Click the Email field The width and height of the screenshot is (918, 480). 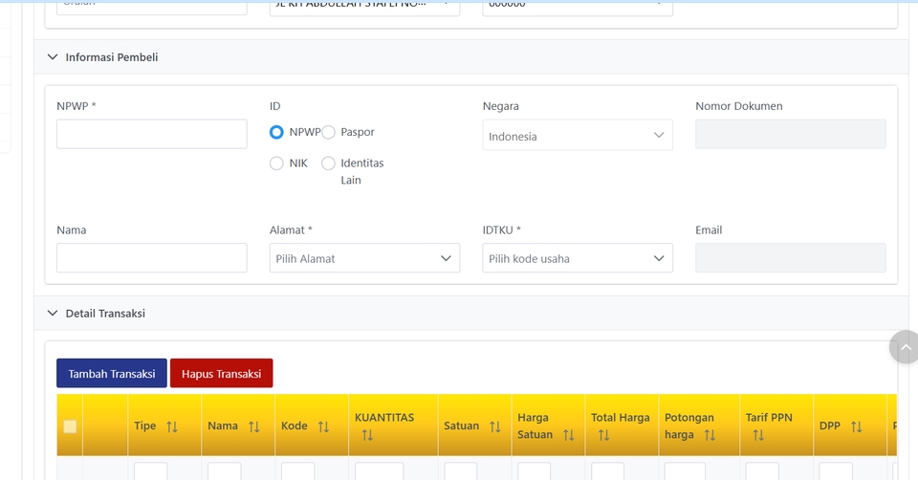click(791, 258)
